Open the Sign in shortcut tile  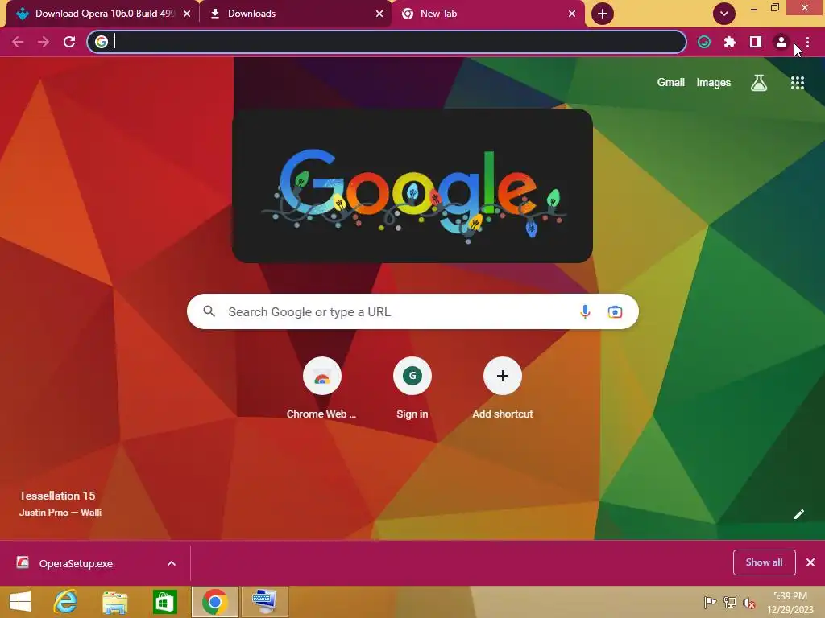(412, 389)
